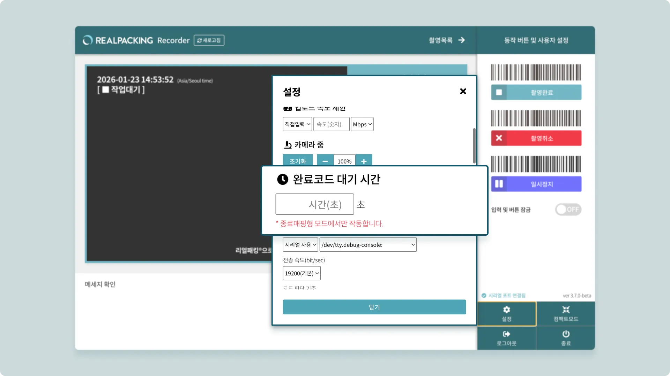Open the Mbps unit dropdown
This screenshot has height=376, width=670.
pos(362,124)
